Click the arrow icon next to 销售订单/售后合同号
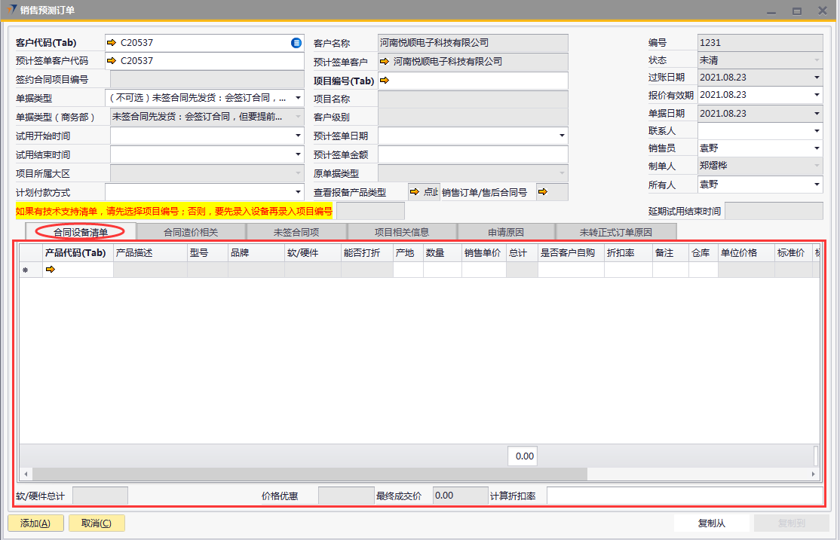This screenshot has width=840, height=540. (543, 192)
